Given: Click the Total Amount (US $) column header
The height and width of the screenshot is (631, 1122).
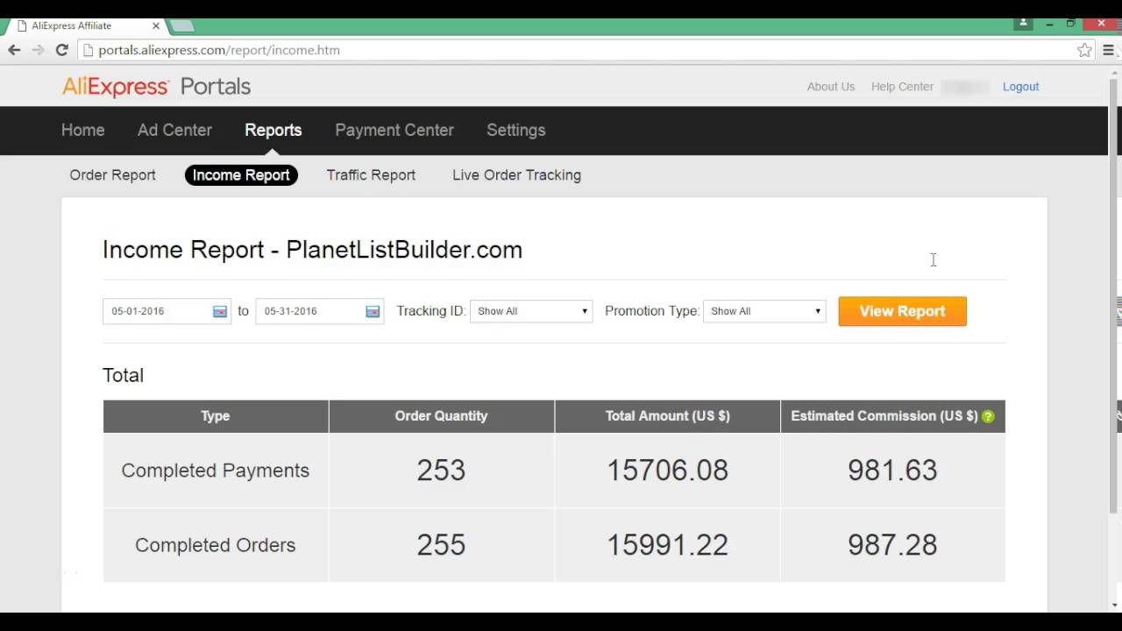Looking at the screenshot, I should [667, 416].
